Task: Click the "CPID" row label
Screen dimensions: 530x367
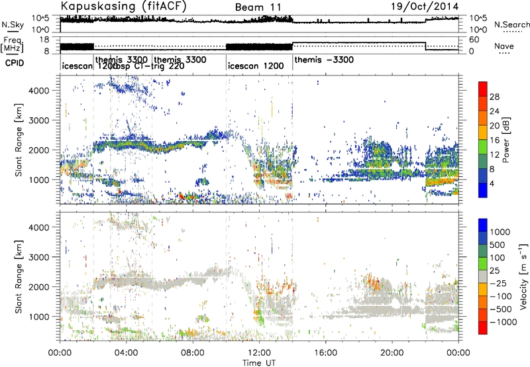Action: pos(15,63)
